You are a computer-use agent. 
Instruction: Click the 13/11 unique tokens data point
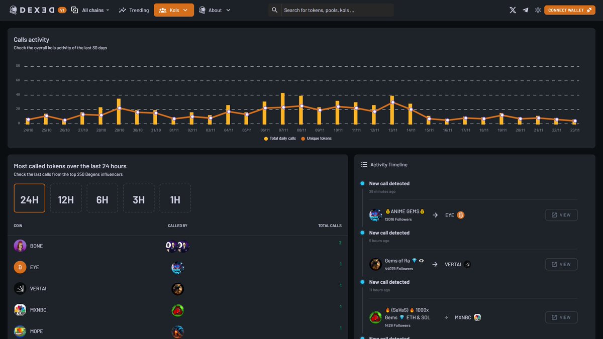(x=392, y=102)
